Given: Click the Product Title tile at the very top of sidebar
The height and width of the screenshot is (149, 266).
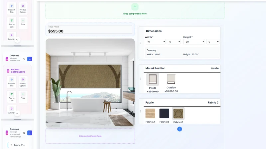Looking at the screenshot, I should (x=12, y=9).
